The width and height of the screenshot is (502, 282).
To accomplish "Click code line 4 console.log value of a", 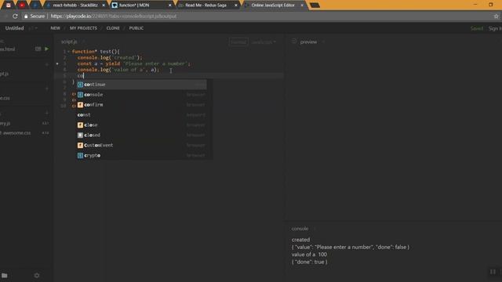I will (x=118, y=70).
